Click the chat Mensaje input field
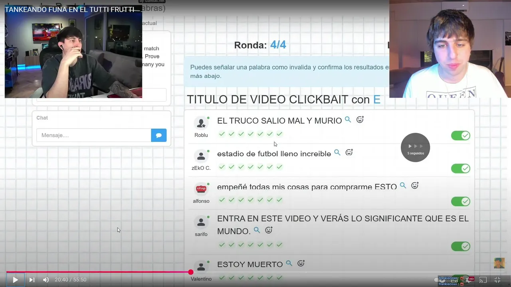This screenshot has height=287, width=511. point(94,135)
